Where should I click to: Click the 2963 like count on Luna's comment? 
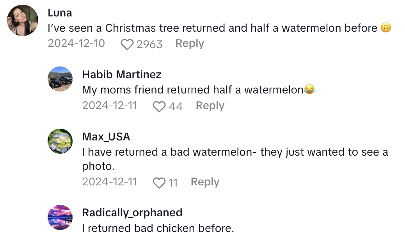149,44
